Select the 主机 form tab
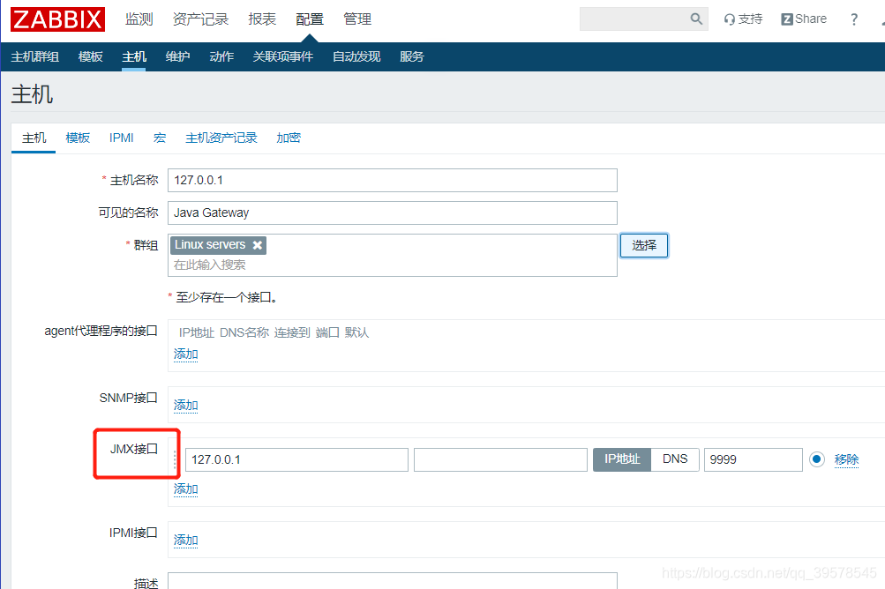885x589 pixels. 34,138
